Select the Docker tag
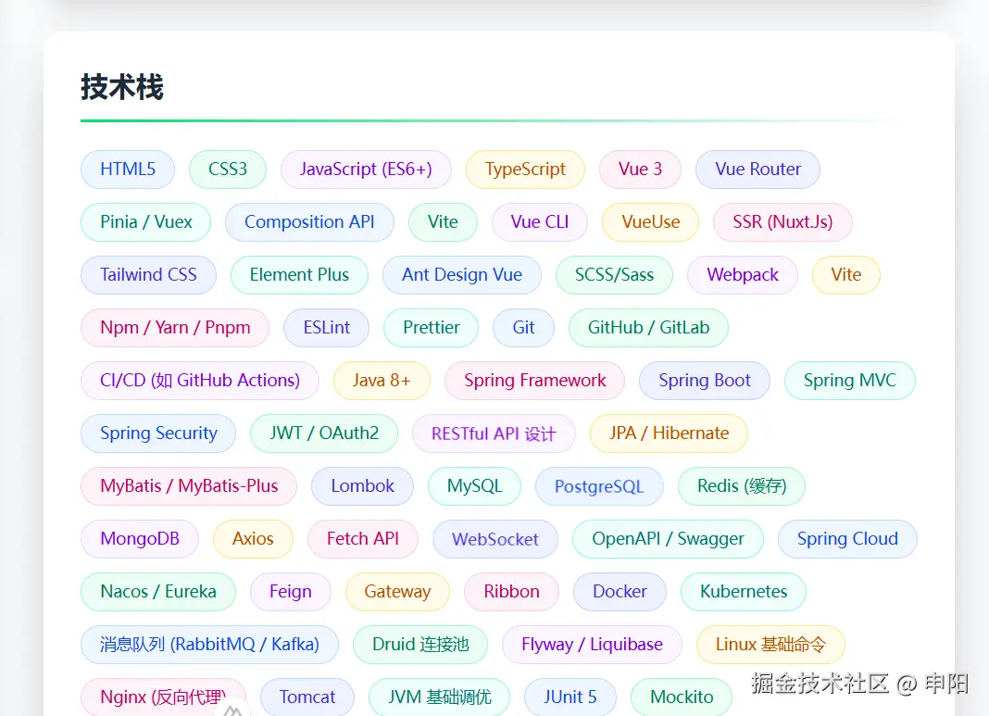Image resolution: width=989 pixels, height=716 pixels. click(x=620, y=592)
